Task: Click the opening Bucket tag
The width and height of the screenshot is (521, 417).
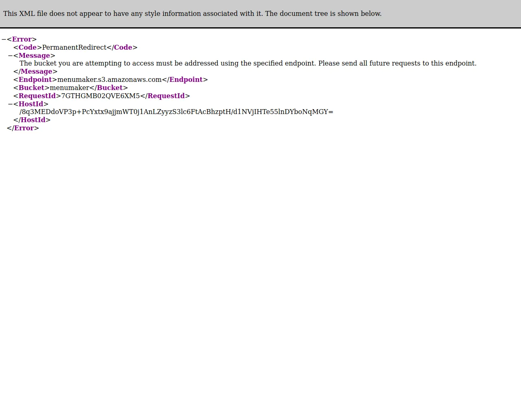Action: click(x=31, y=88)
